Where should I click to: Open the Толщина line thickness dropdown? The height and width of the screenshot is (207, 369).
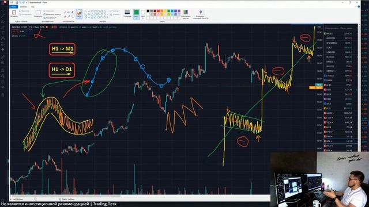(x=127, y=14)
